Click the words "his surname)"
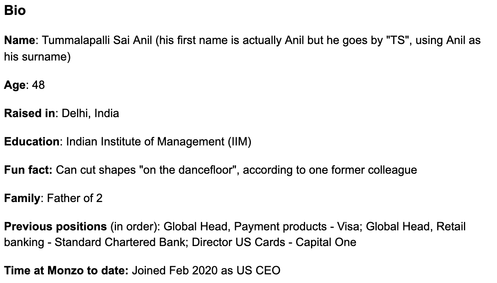 pos(37,57)
